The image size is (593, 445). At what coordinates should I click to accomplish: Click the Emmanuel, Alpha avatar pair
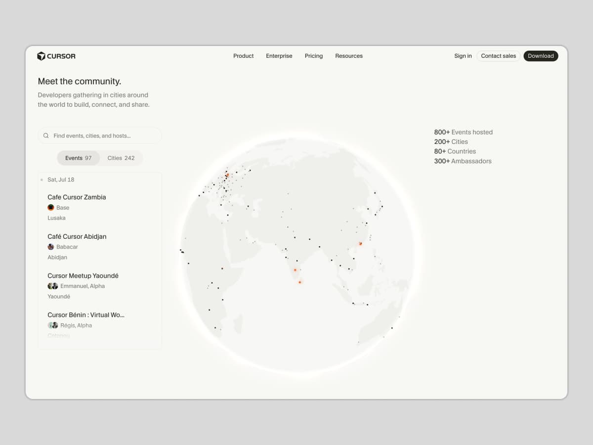[x=52, y=286]
